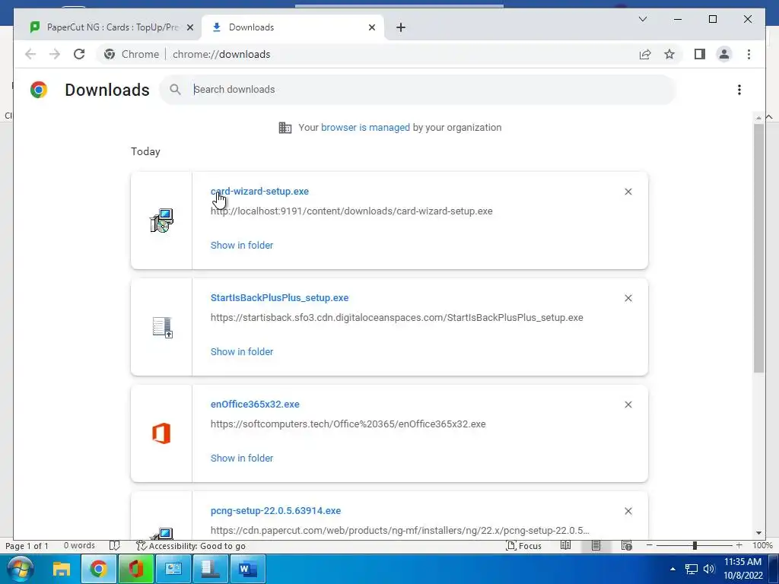Click the managed organization building icon

click(285, 128)
